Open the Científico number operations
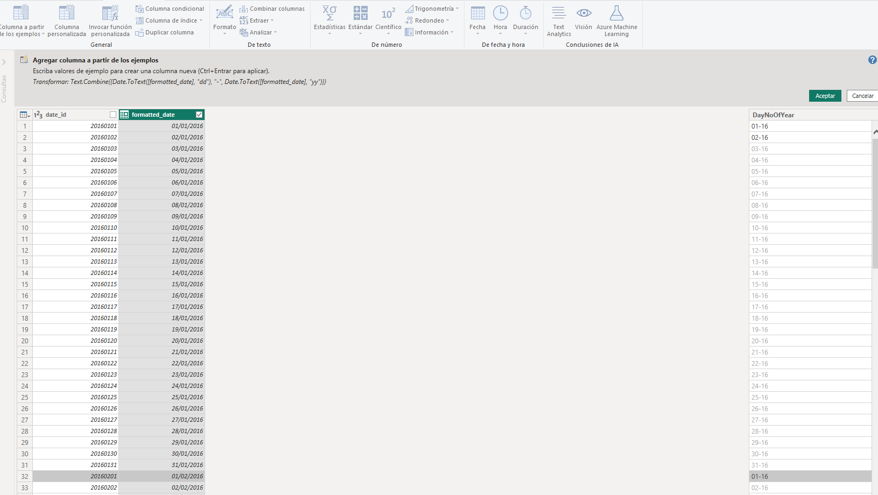 pyautogui.click(x=388, y=20)
